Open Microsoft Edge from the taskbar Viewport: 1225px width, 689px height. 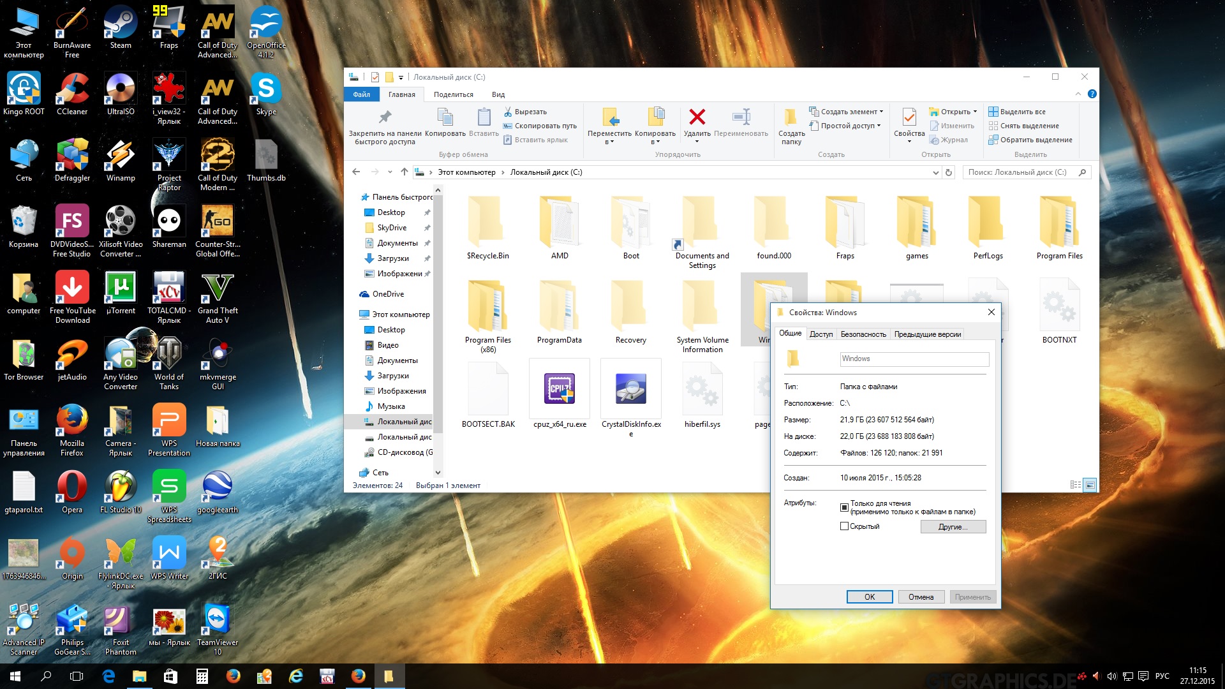[x=108, y=676]
